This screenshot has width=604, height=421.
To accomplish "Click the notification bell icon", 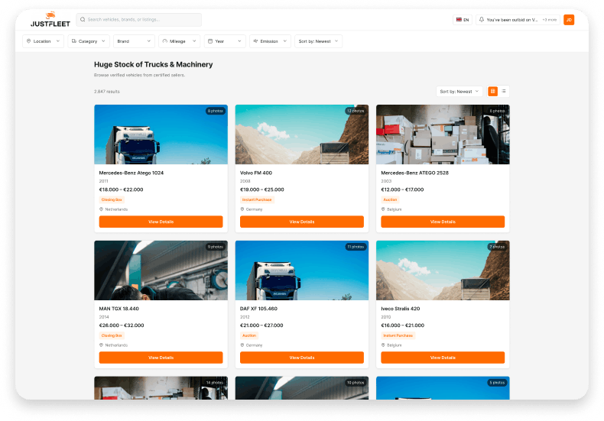I will (482, 20).
